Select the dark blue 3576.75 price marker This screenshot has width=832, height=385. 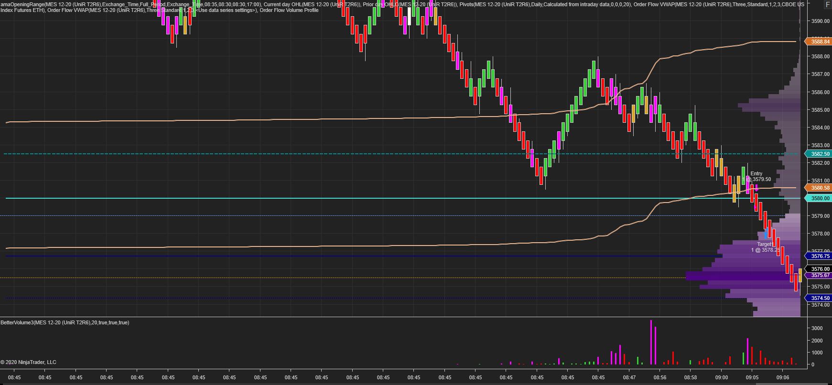pyautogui.click(x=818, y=256)
